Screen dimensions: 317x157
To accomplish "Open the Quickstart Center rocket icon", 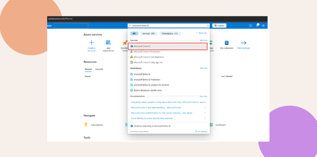I will point(125,42).
